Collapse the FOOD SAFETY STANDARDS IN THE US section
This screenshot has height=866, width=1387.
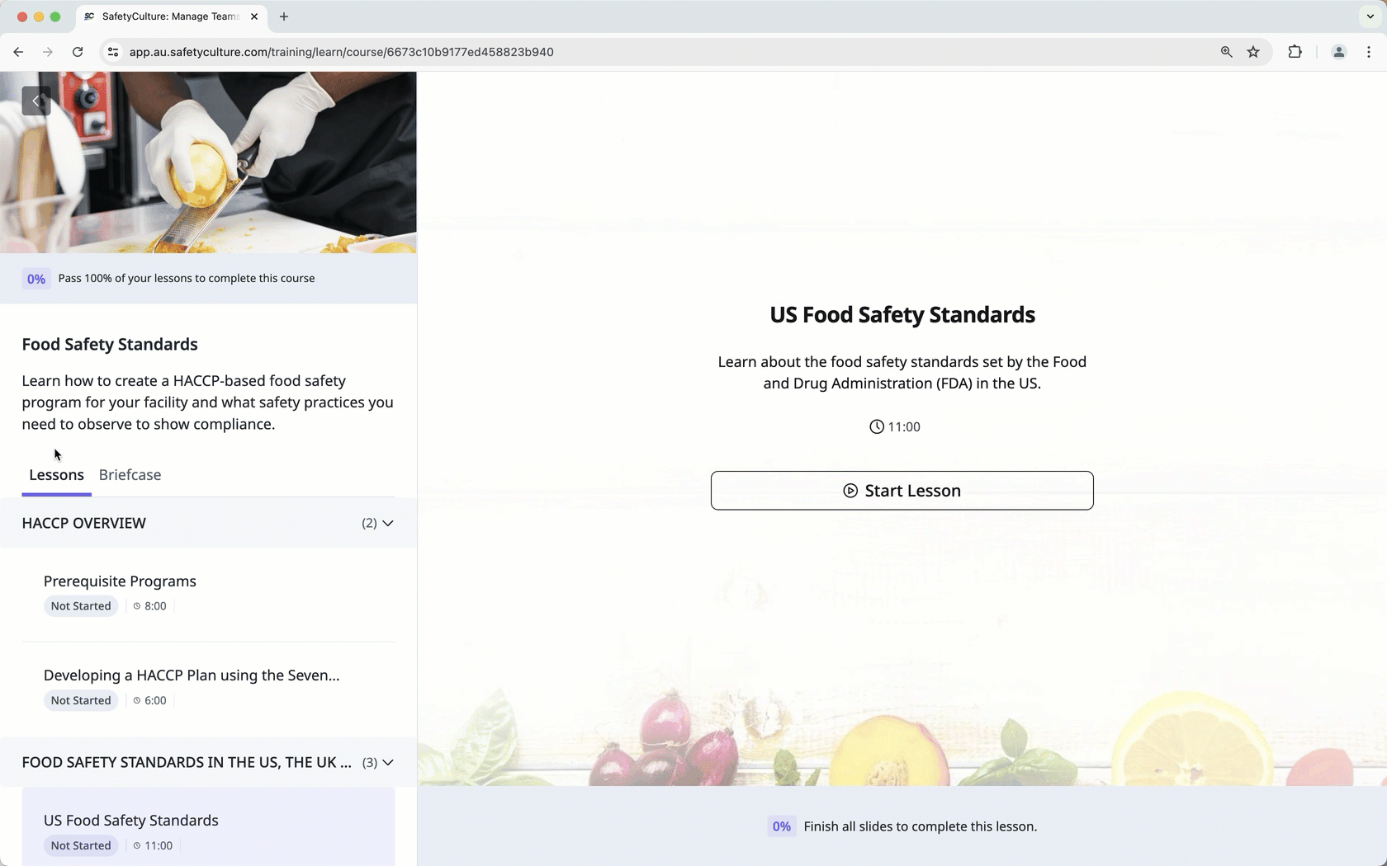pyautogui.click(x=208, y=762)
